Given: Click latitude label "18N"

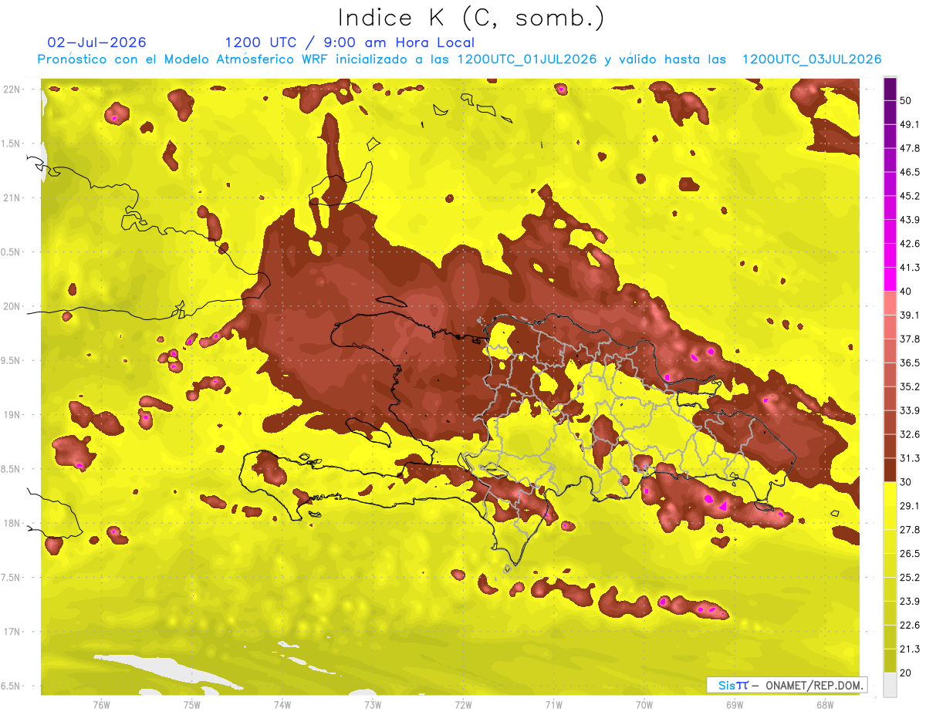Looking at the screenshot, I should [12, 523].
